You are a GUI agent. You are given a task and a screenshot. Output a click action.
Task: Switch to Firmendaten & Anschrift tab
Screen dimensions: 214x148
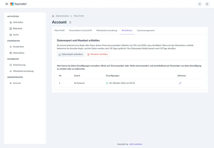pos(81,30)
